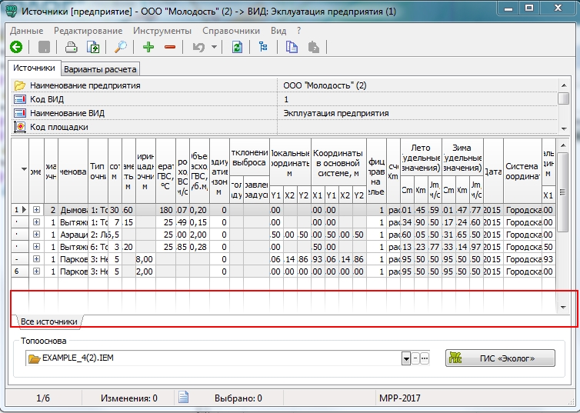Open the Вид menu
Image resolution: width=580 pixels, height=413 pixels.
pyautogui.click(x=278, y=31)
